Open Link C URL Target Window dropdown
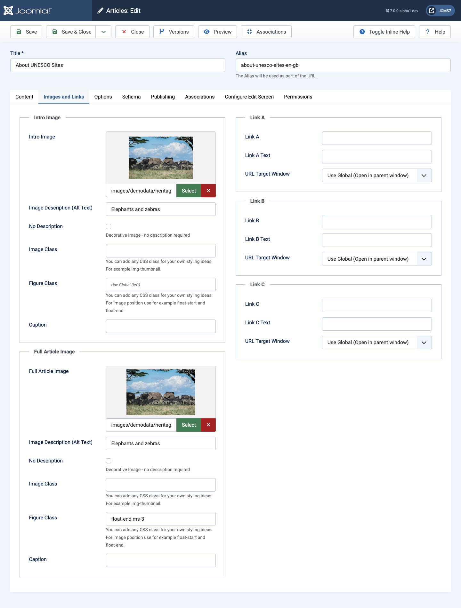 tap(377, 342)
